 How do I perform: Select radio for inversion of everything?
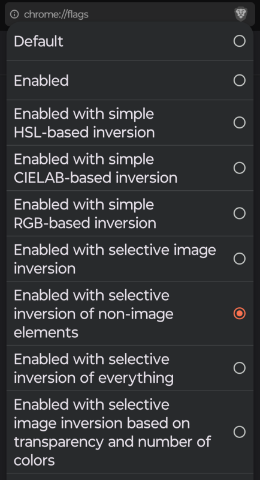tap(240, 368)
